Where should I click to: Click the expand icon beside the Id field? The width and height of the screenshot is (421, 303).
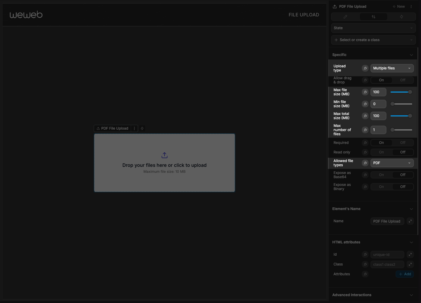point(410,254)
